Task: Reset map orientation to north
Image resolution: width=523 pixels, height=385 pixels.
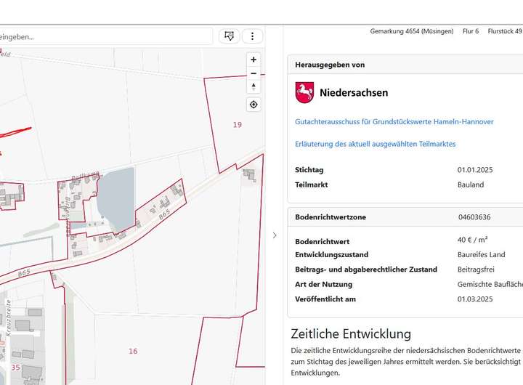Action: click(254, 87)
